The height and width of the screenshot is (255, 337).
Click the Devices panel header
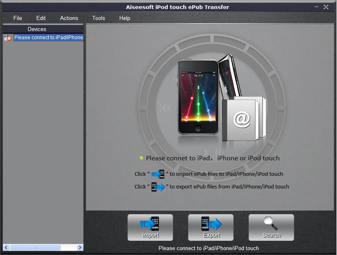pyautogui.click(x=37, y=29)
